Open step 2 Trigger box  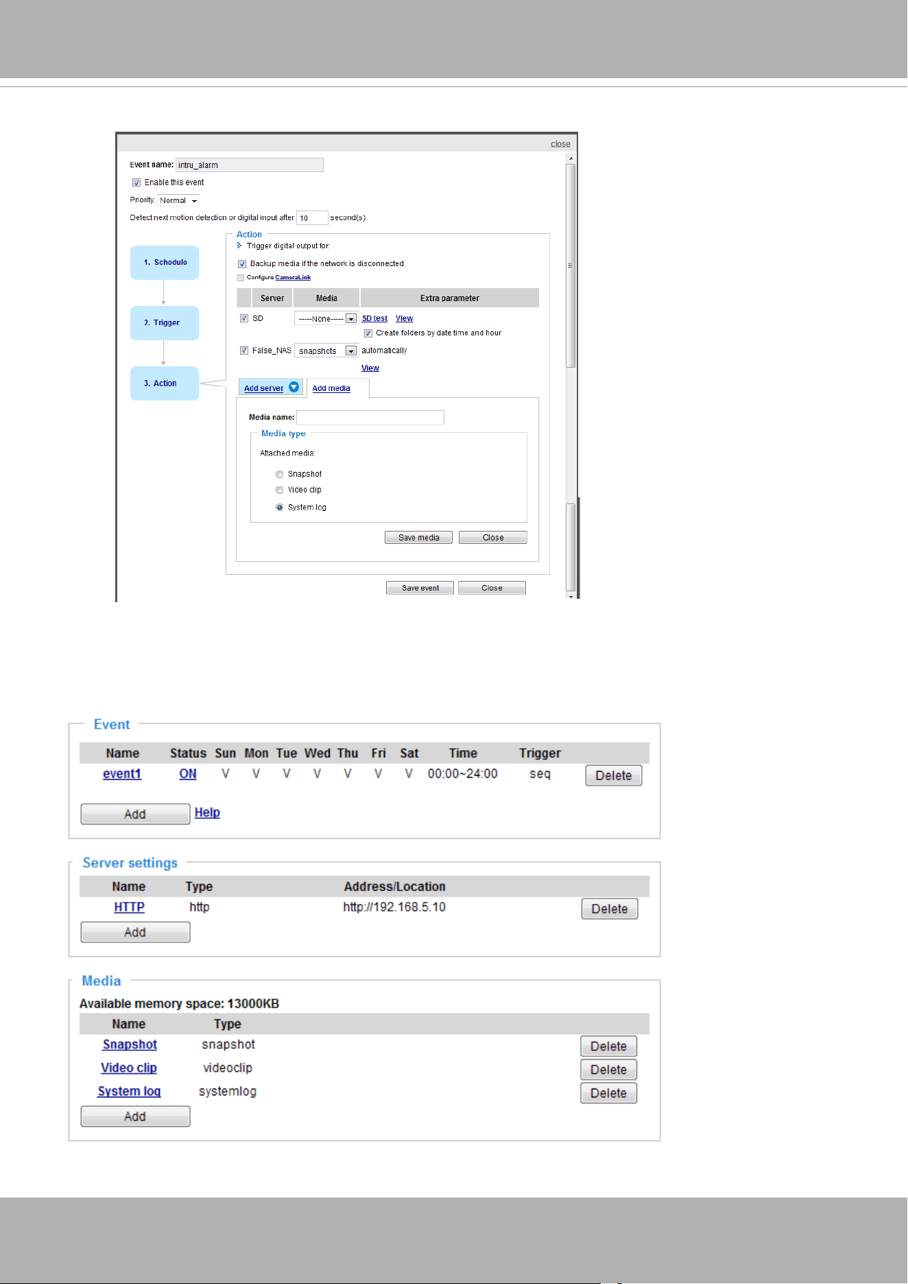165,323
